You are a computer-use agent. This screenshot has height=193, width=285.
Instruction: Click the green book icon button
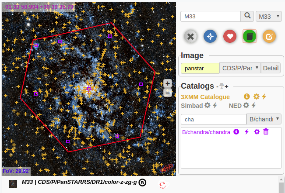coord(250,37)
